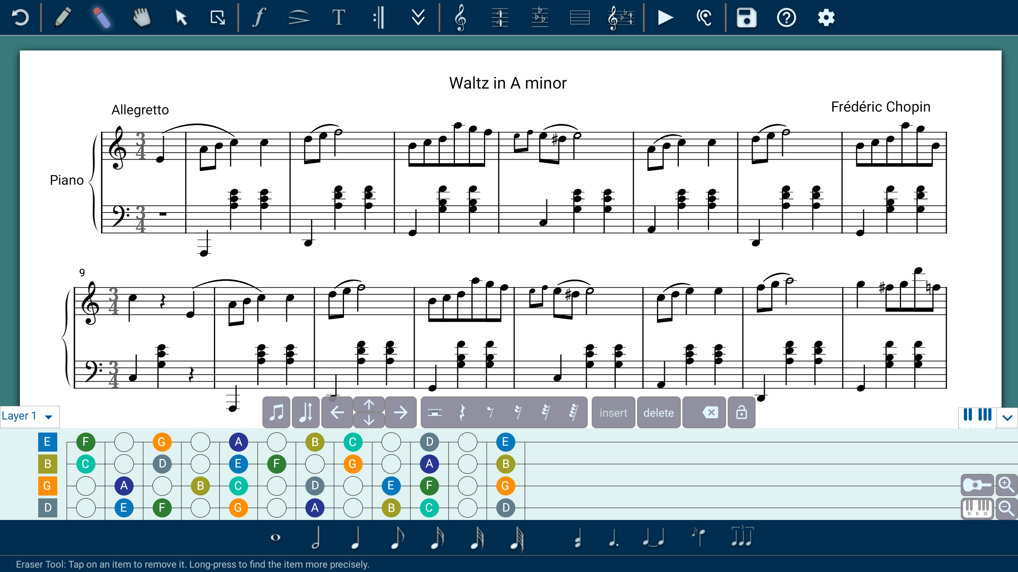The height and width of the screenshot is (572, 1018).
Task: Select sixteenth note duration
Action: point(437,537)
